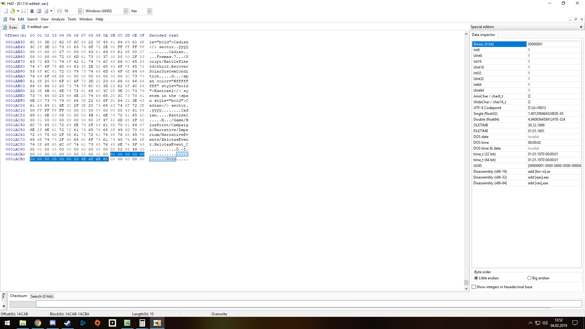Open Discord from the Windows taskbar
Viewport: 585px width, 329px height.
pyautogui.click(x=52, y=323)
